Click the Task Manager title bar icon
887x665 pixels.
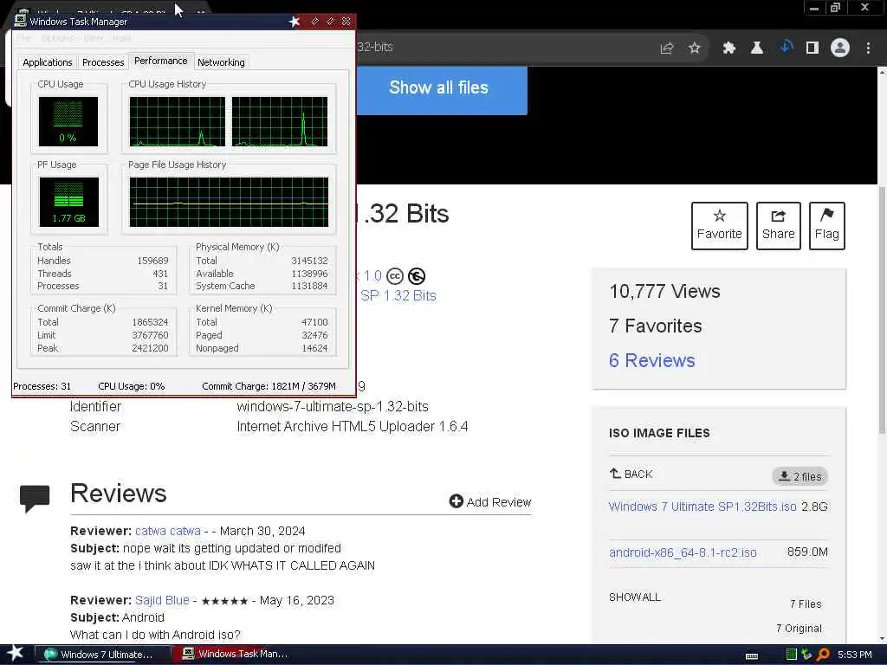coord(21,21)
